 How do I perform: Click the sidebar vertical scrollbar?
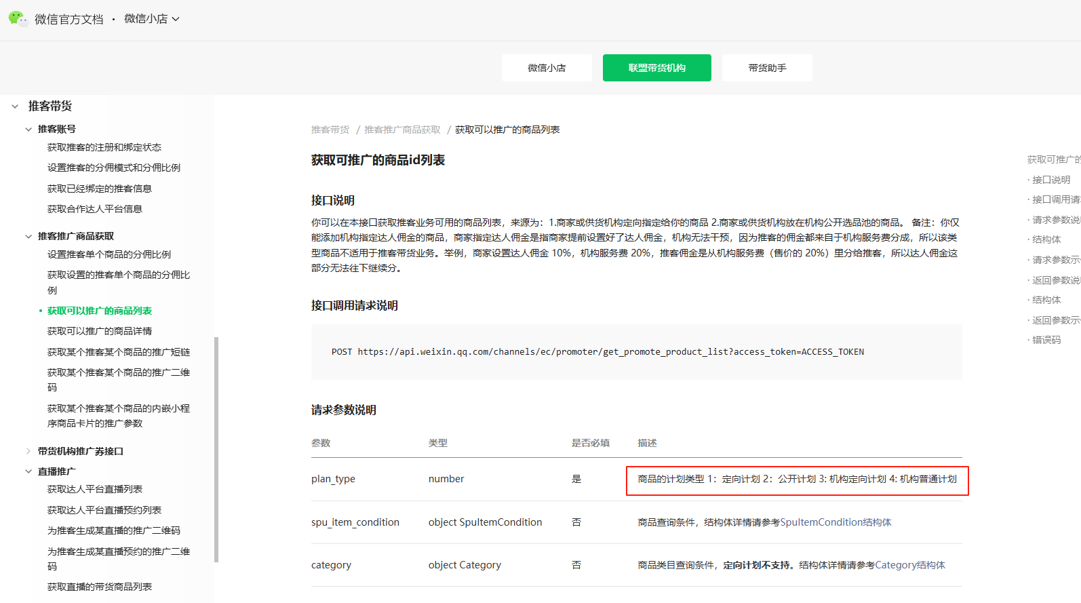click(216, 450)
